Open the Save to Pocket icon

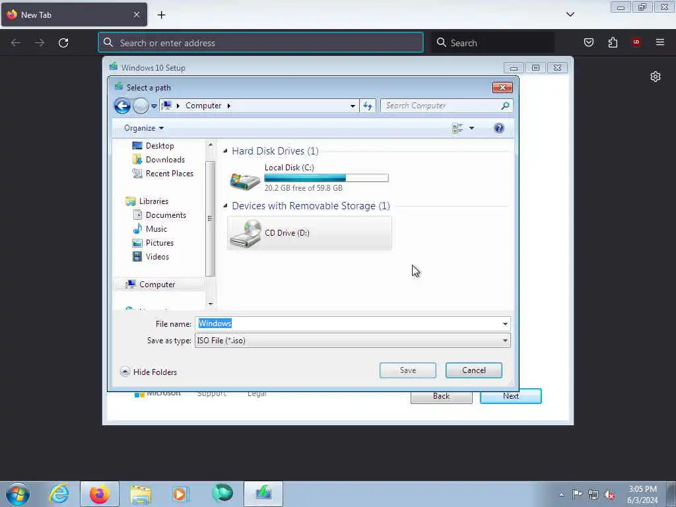(589, 42)
